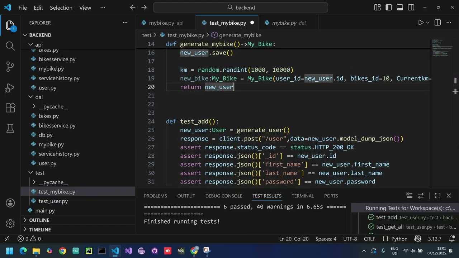Viewport: 459px width, 258px height.
Task: Open PyCharm from the taskbar
Action: [x=89, y=251]
